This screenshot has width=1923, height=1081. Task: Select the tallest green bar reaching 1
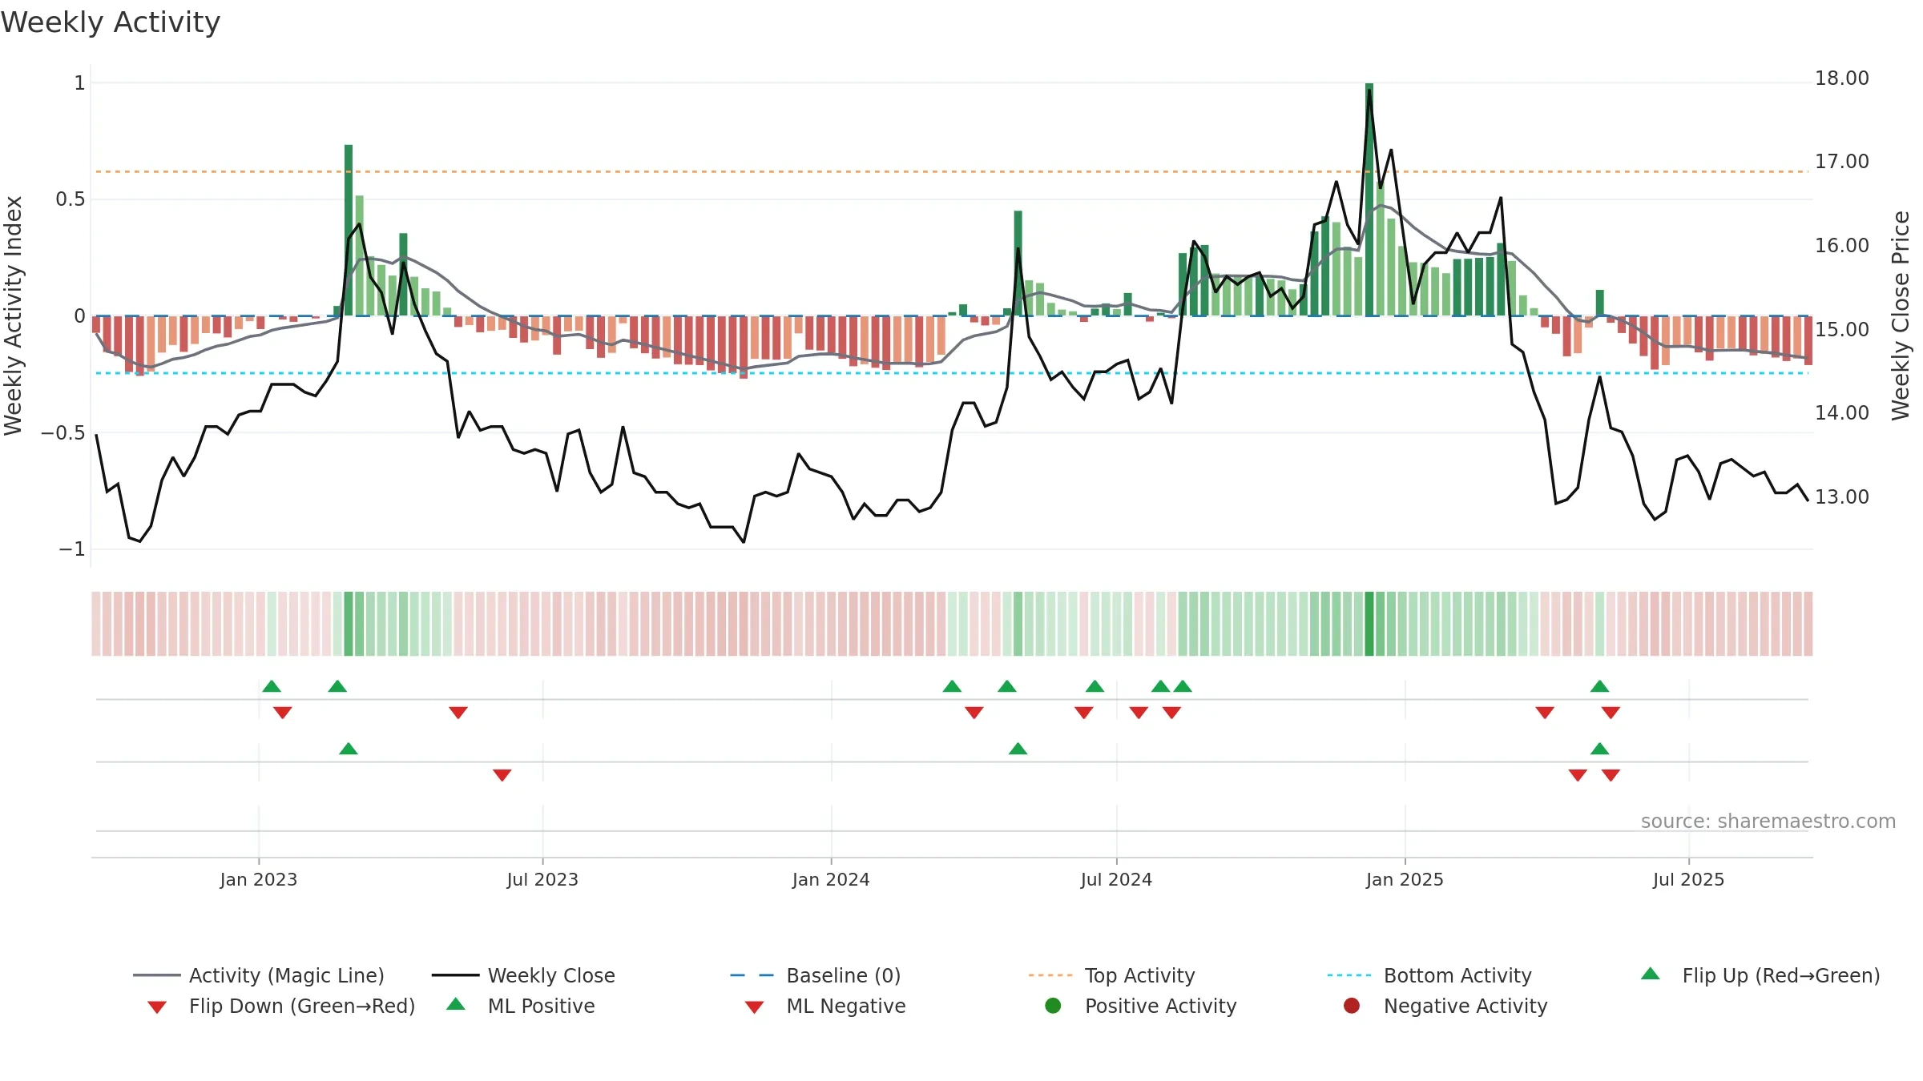click(x=1369, y=199)
